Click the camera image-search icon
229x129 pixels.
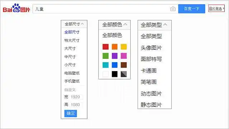point(173,9)
